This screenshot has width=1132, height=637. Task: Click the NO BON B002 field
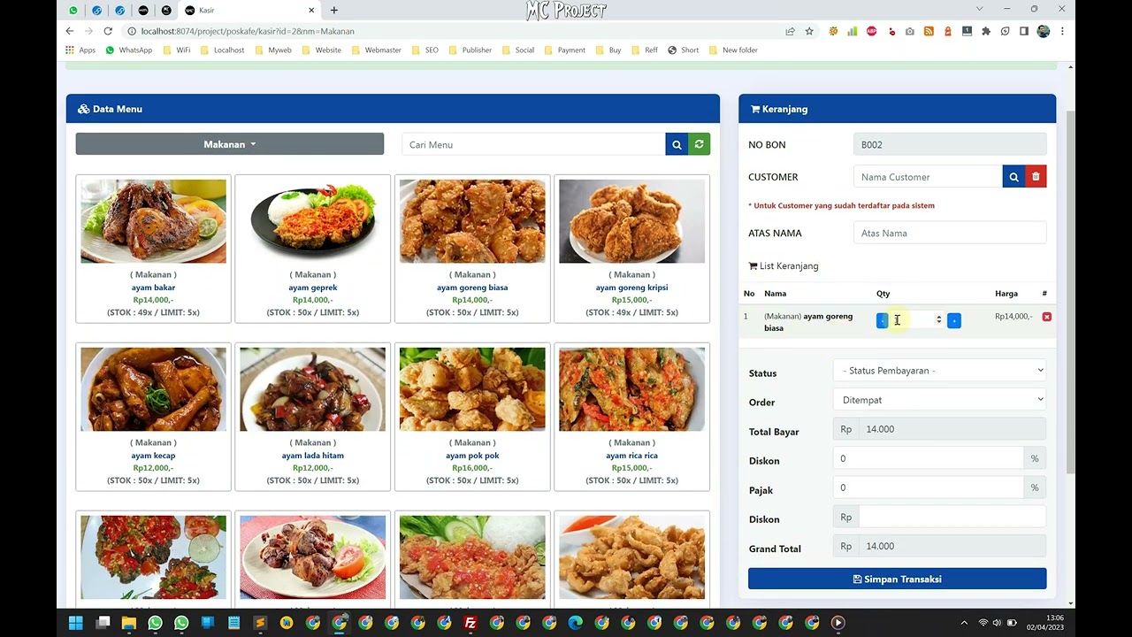[x=950, y=144]
